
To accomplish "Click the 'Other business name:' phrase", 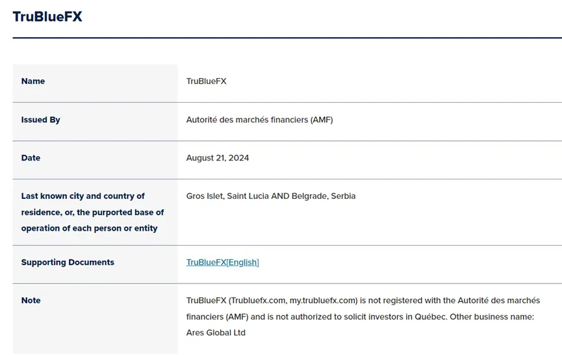I will 492,317.
